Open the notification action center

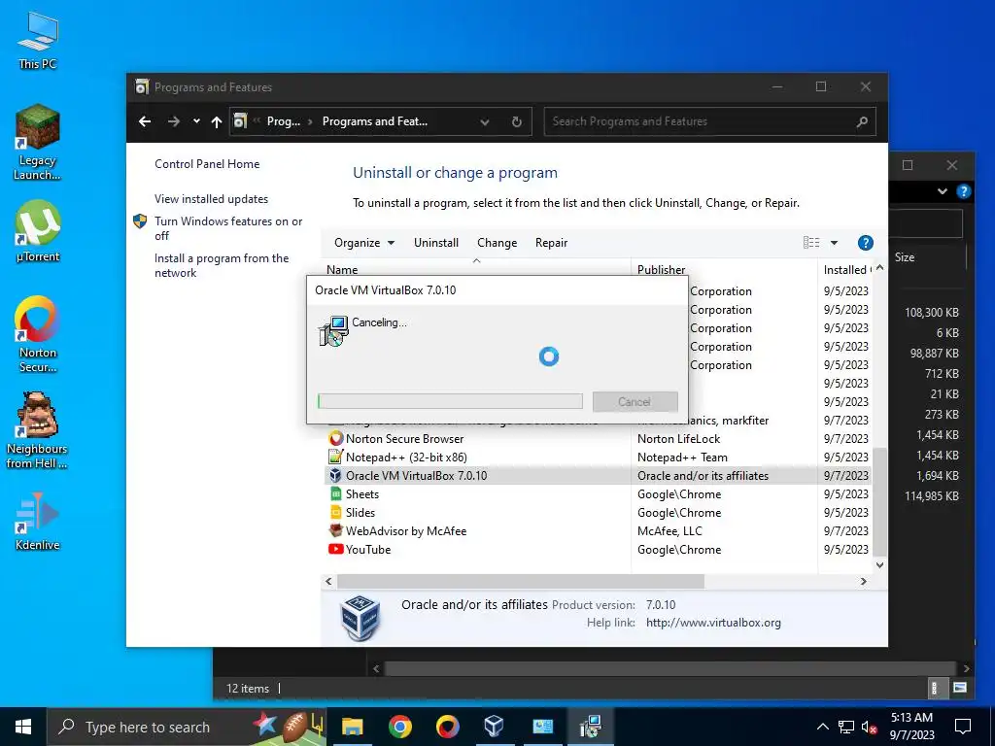click(x=963, y=727)
